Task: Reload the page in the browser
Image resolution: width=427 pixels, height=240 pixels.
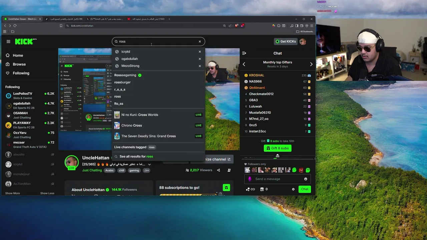Action: [x=15, y=26]
